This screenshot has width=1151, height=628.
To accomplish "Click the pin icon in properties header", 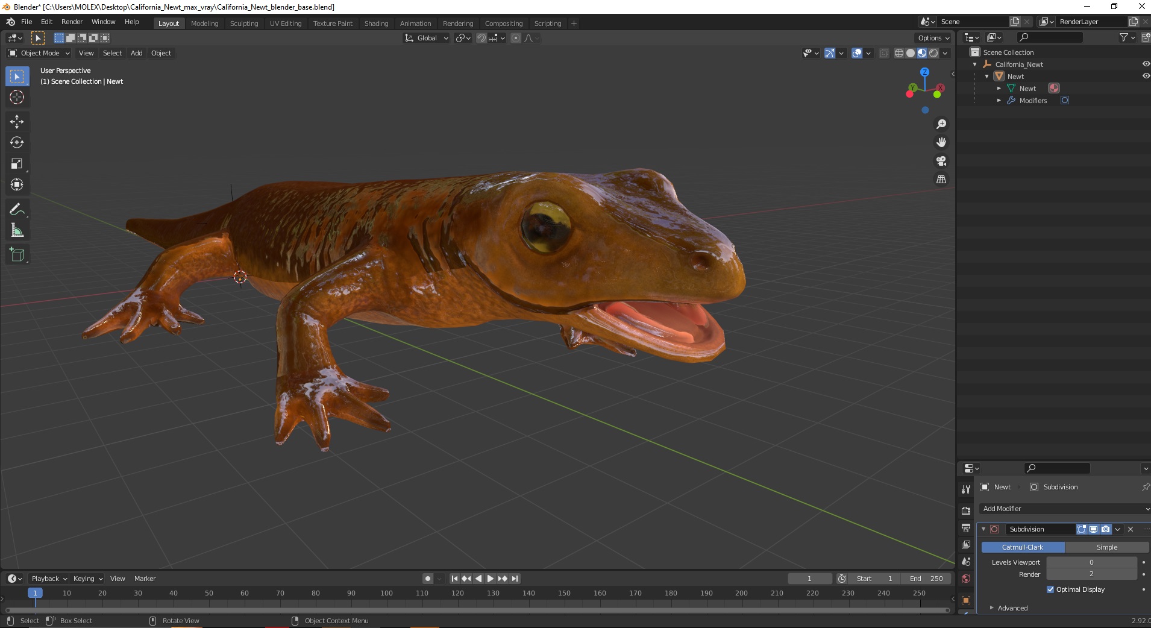I will click(x=1145, y=487).
